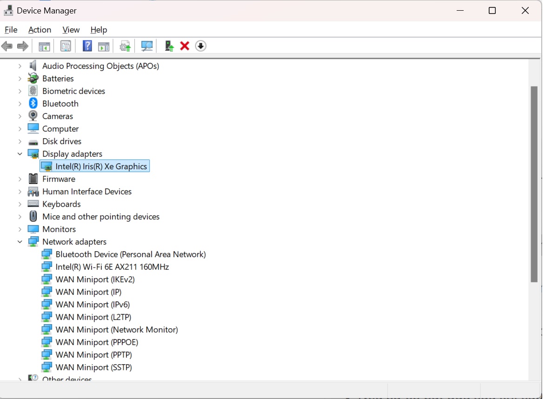Select the Intel Wi-Fi 6E AX211 adapter
545x399 pixels.
tap(112, 267)
